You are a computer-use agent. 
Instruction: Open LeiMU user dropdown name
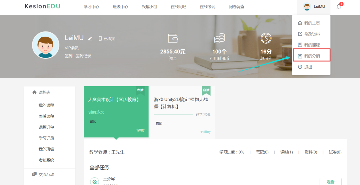(x=319, y=7)
